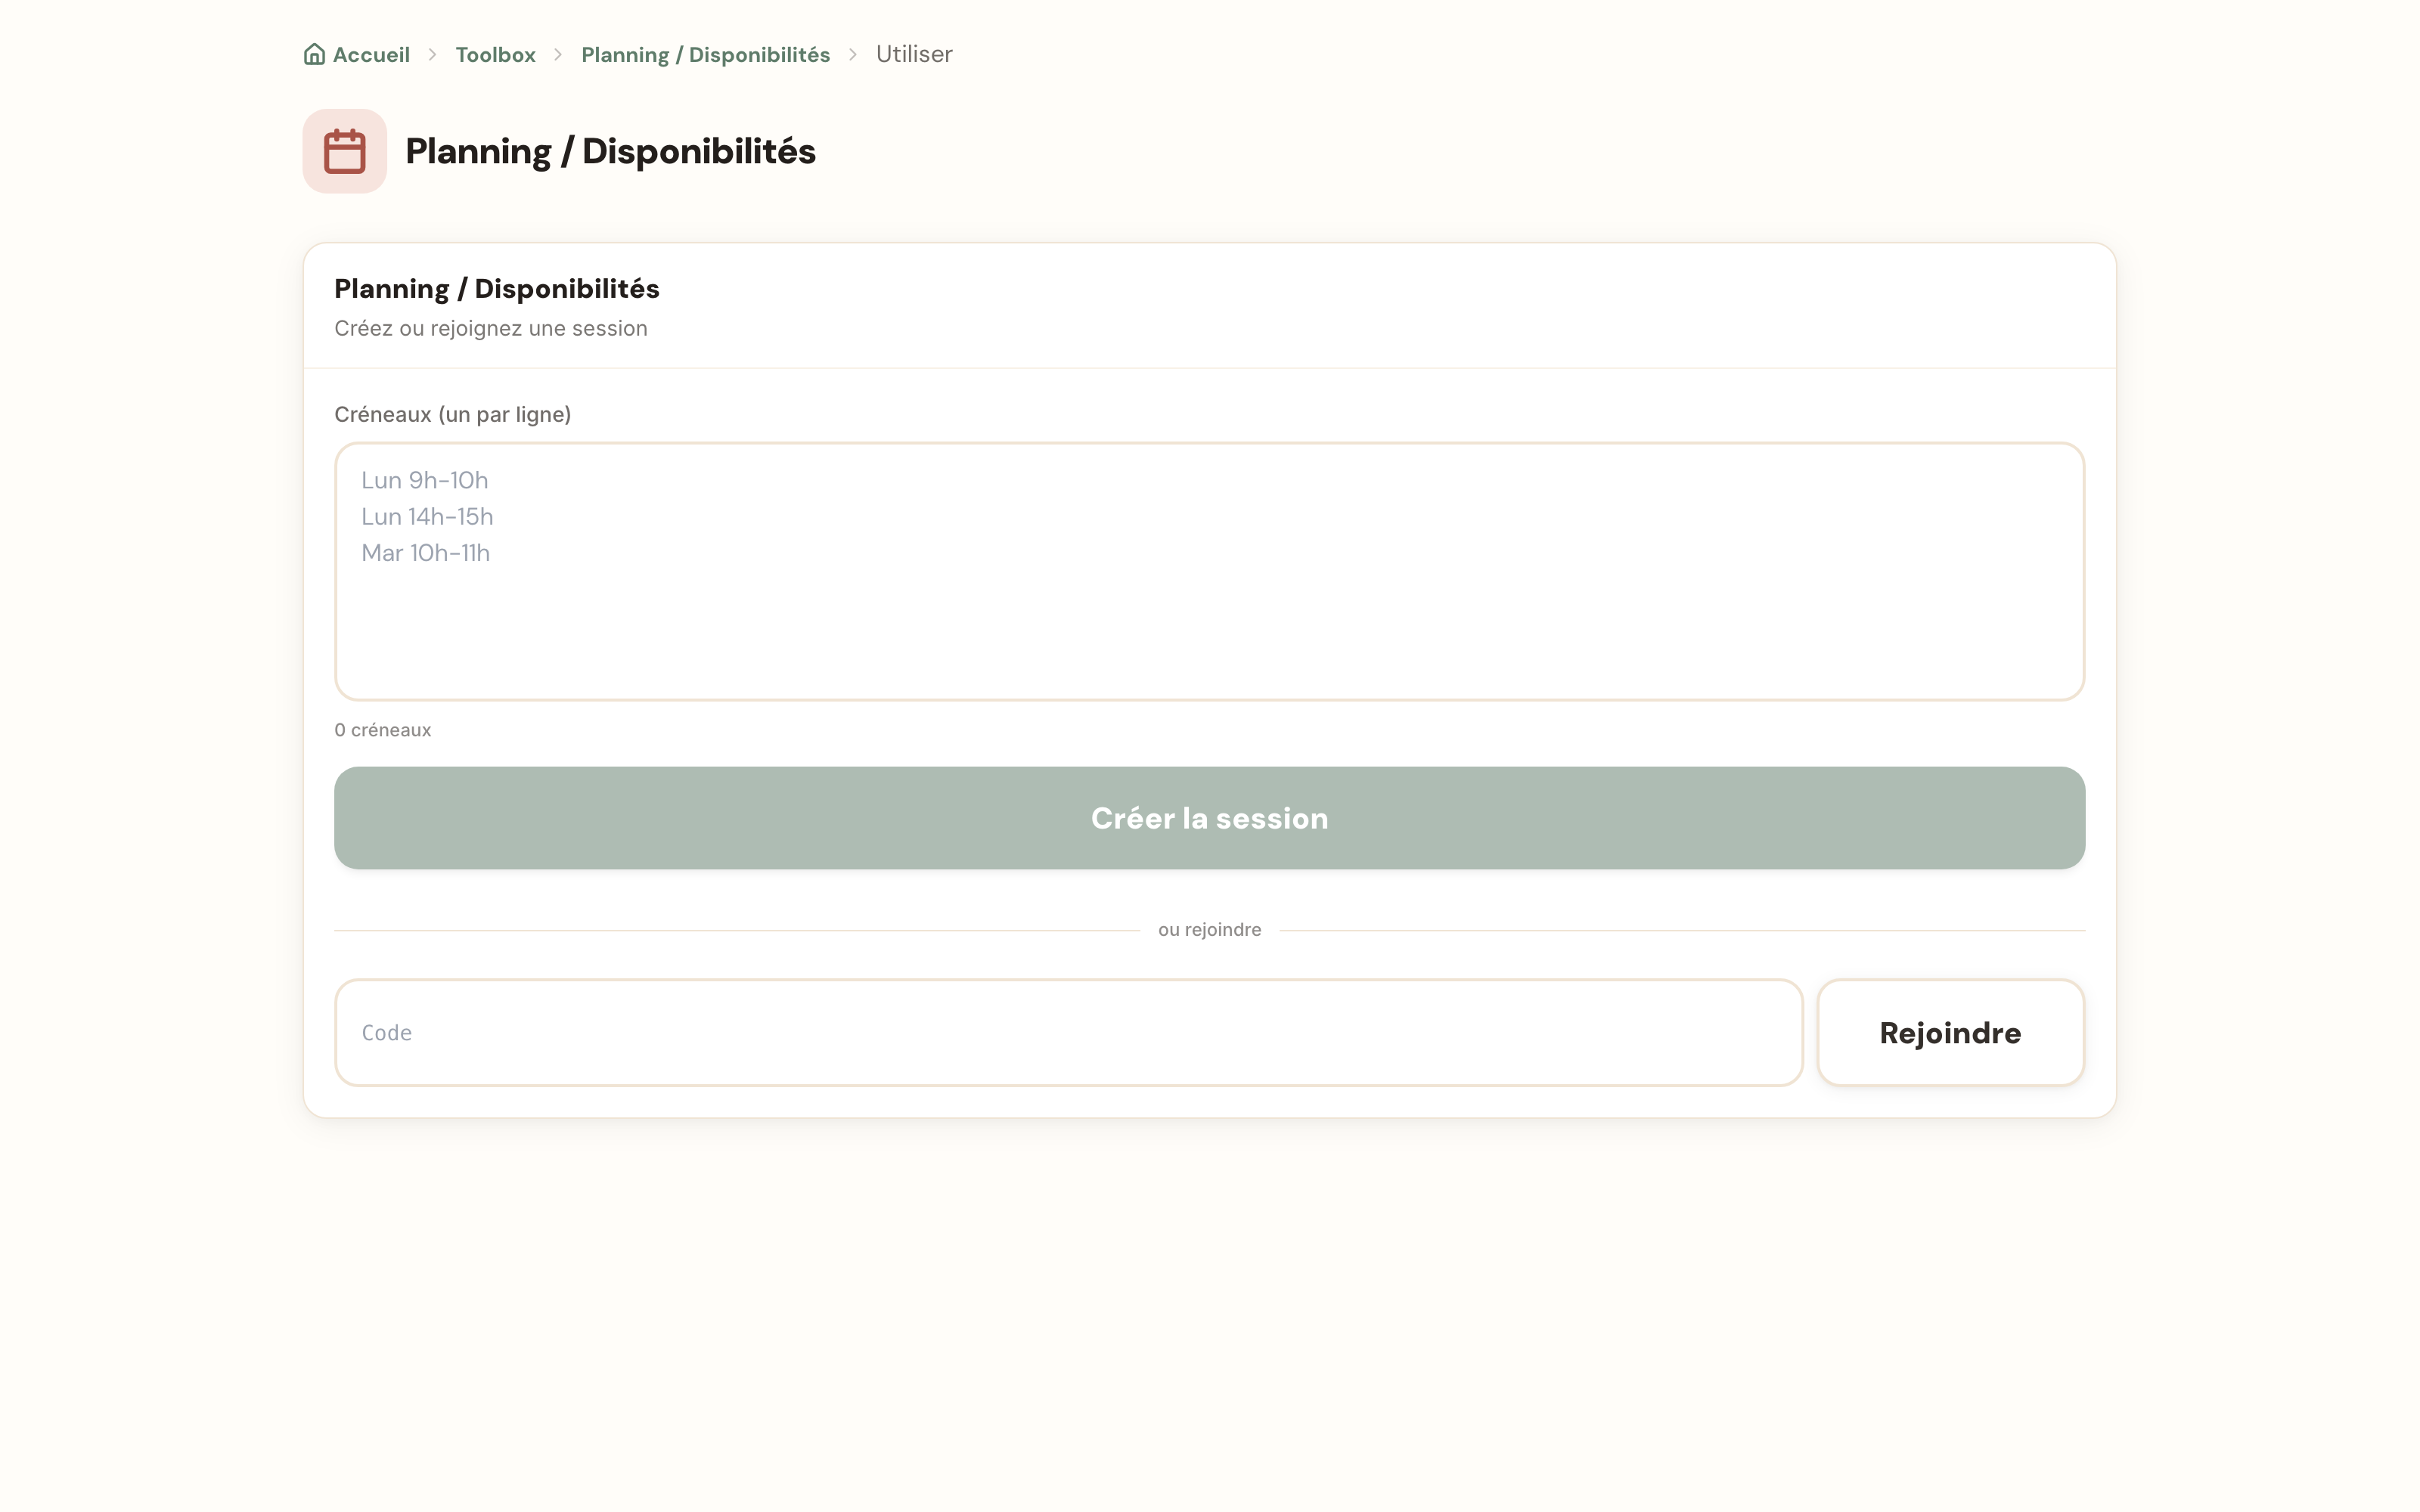Image resolution: width=2420 pixels, height=1512 pixels.
Task: Select the Utiliser breadcrumb item
Action: pos(914,54)
